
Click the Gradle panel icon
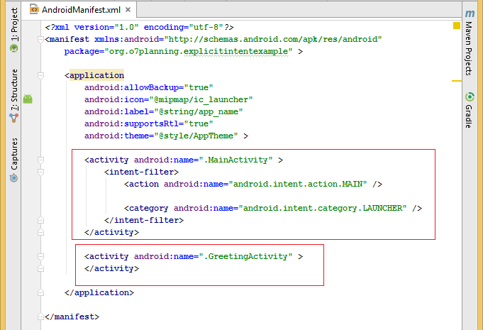click(470, 97)
